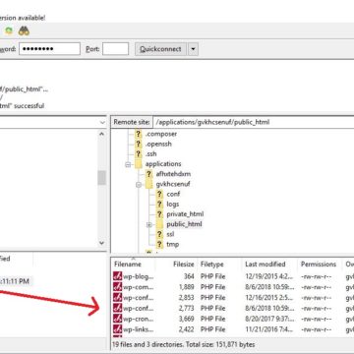
Task: Click the PHP file icon beside wp-links...
Action: pos(117,329)
